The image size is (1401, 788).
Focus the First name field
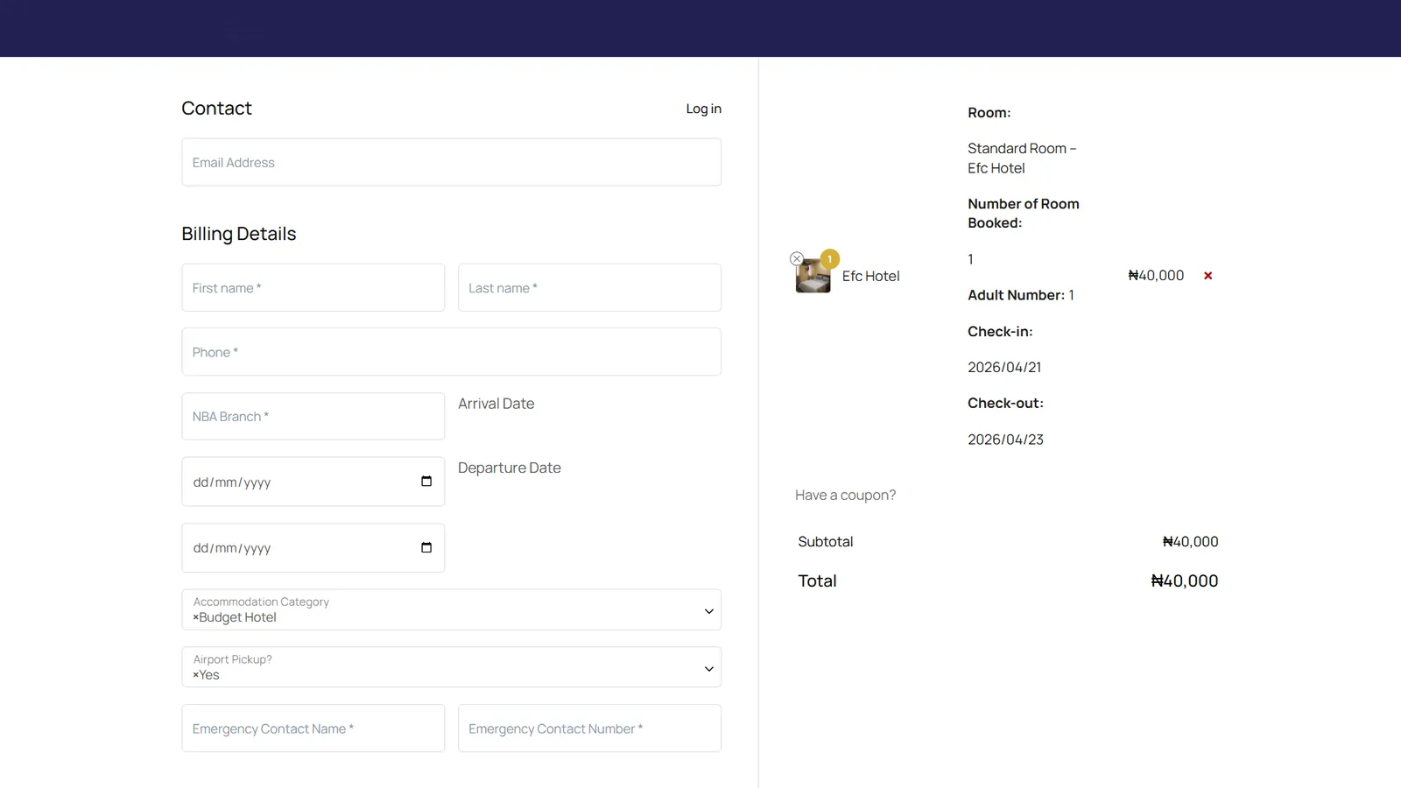pyautogui.click(x=313, y=287)
